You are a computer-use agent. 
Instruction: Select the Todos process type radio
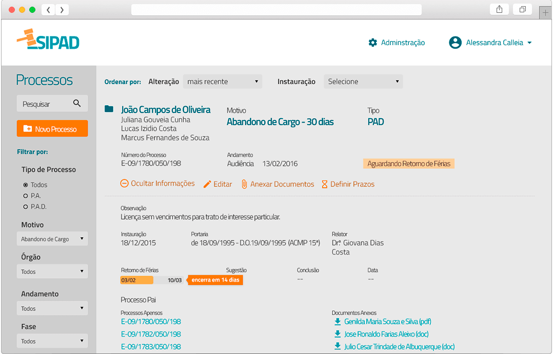pyautogui.click(x=26, y=185)
